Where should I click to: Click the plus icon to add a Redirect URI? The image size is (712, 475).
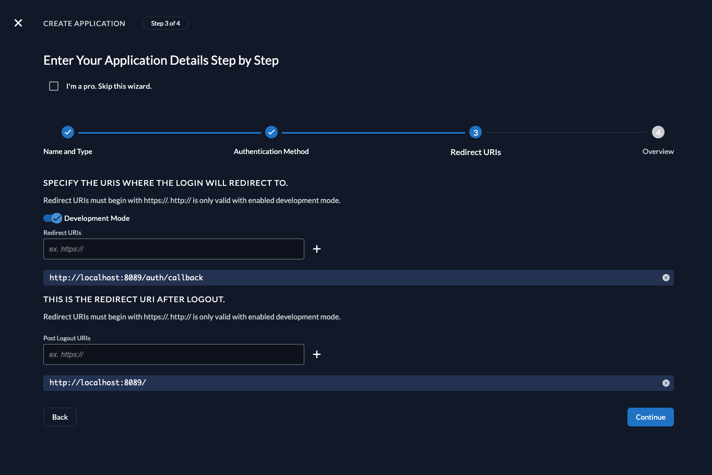[316, 249]
